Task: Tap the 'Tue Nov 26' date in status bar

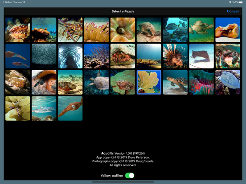Action: (19, 2)
